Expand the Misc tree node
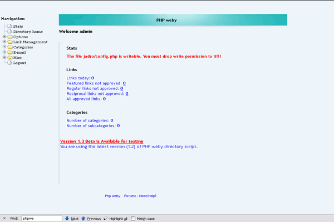 click(x=4, y=57)
